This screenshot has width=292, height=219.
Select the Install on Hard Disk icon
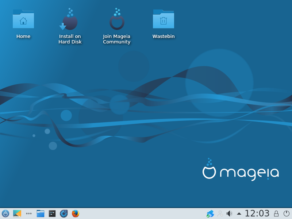69,20
